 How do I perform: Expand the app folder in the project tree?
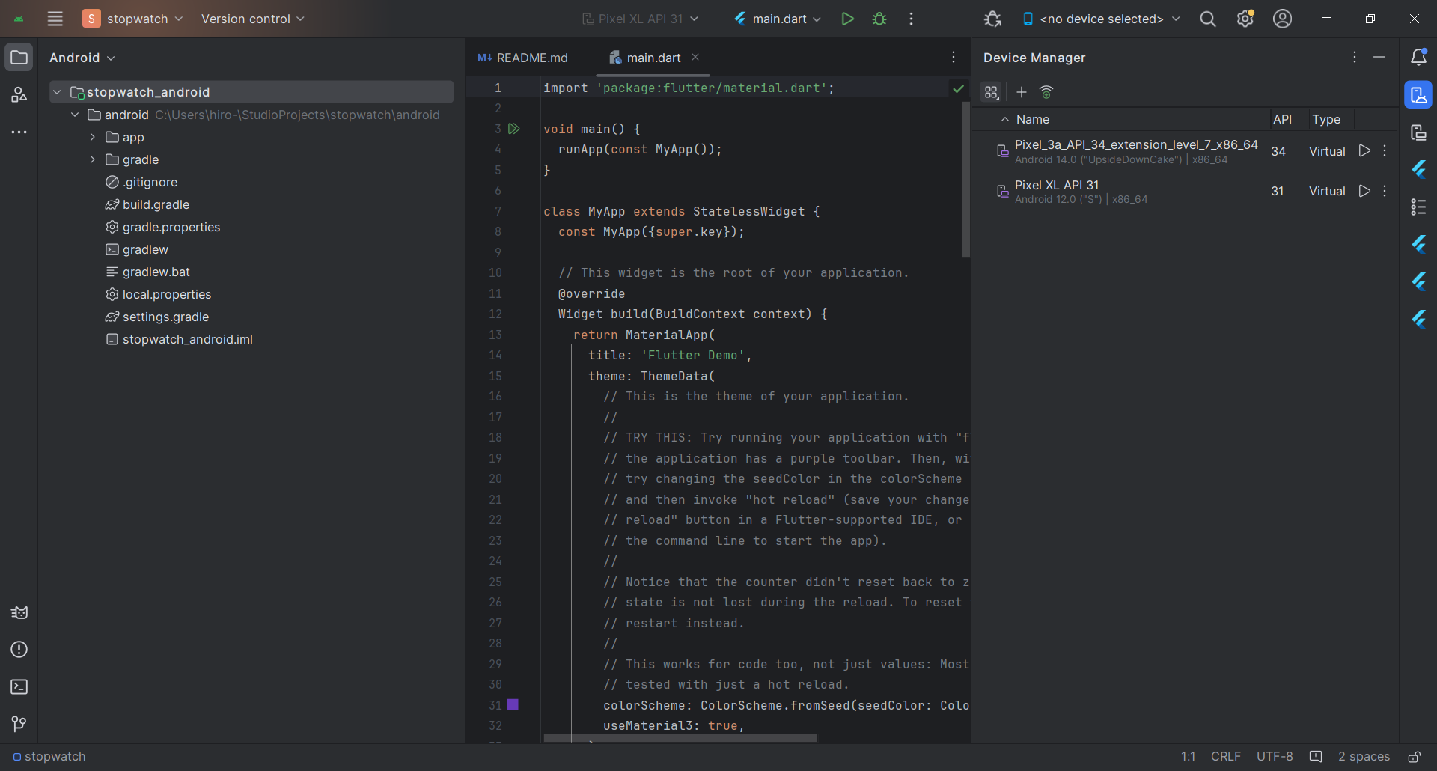pyautogui.click(x=92, y=137)
